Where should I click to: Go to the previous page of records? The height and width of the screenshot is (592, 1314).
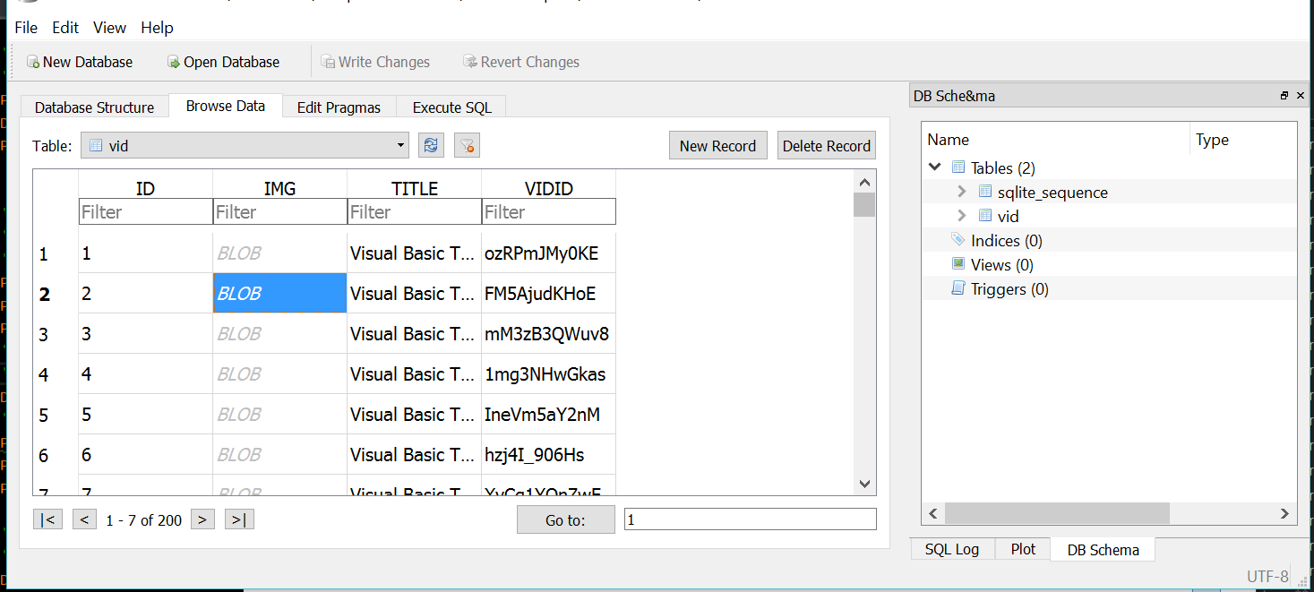[x=85, y=519]
